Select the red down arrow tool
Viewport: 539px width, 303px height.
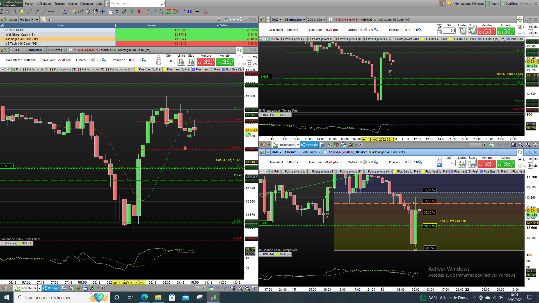(x=139, y=12)
